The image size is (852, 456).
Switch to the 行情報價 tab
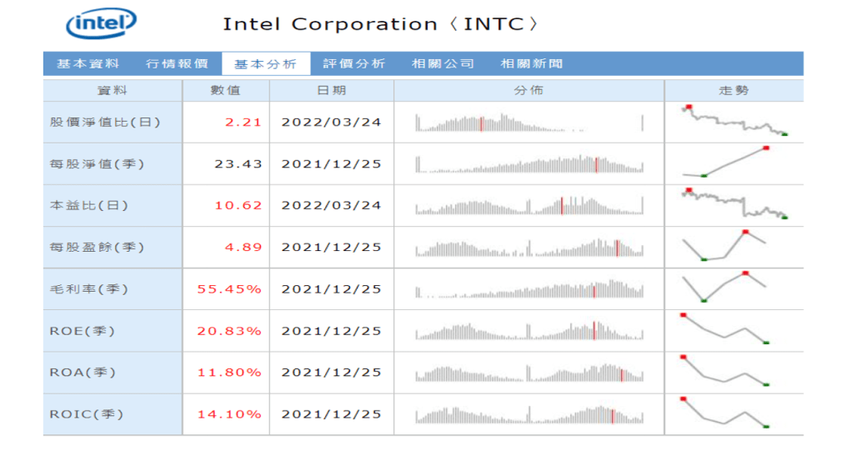(177, 63)
